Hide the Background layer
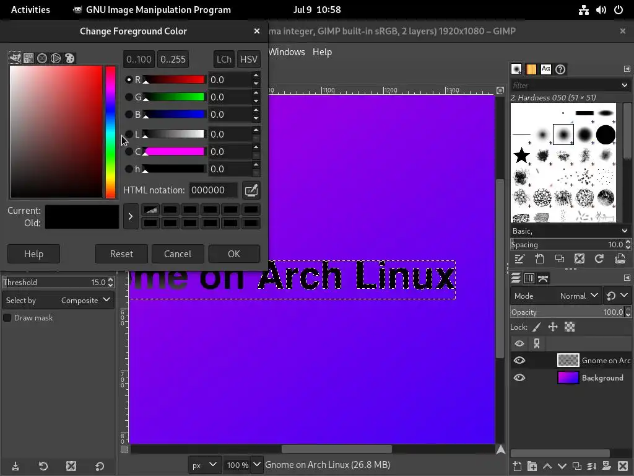 pyautogui.click(x=519, y=377)
